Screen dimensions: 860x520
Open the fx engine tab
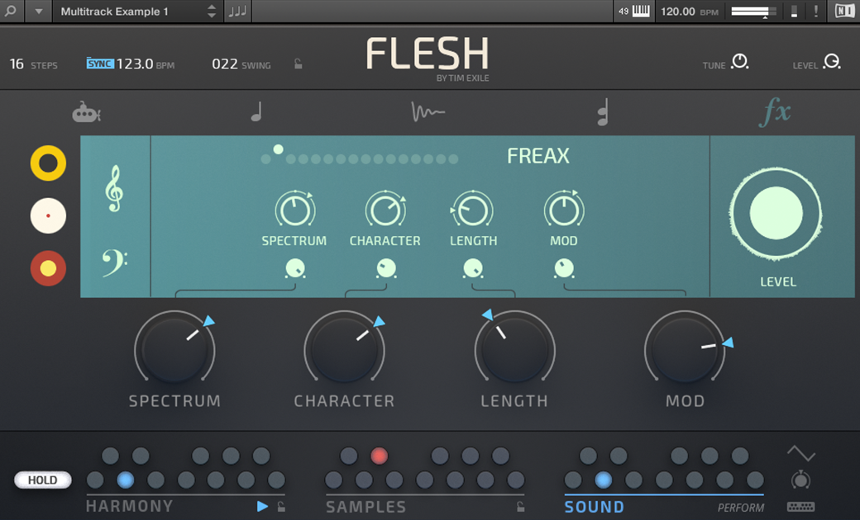tap(775, 111)
